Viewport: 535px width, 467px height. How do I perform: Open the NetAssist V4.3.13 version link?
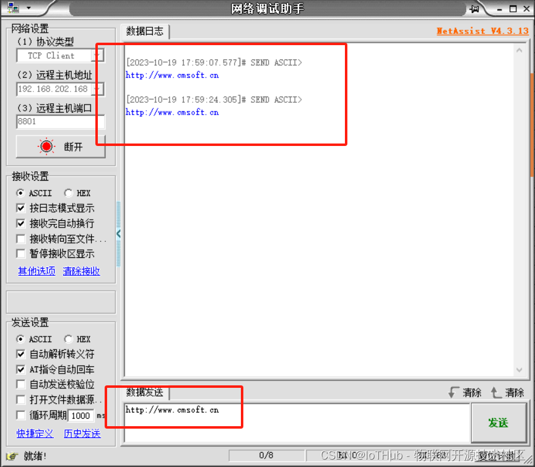482,30
